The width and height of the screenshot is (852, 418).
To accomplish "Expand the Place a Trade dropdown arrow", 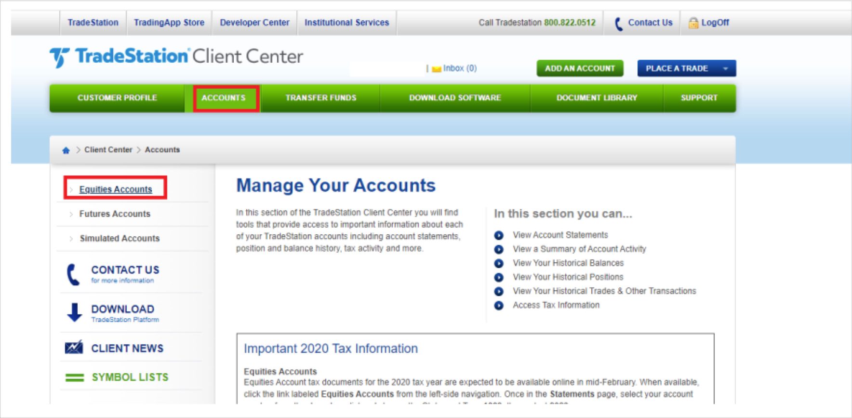I will pos(725,68).
